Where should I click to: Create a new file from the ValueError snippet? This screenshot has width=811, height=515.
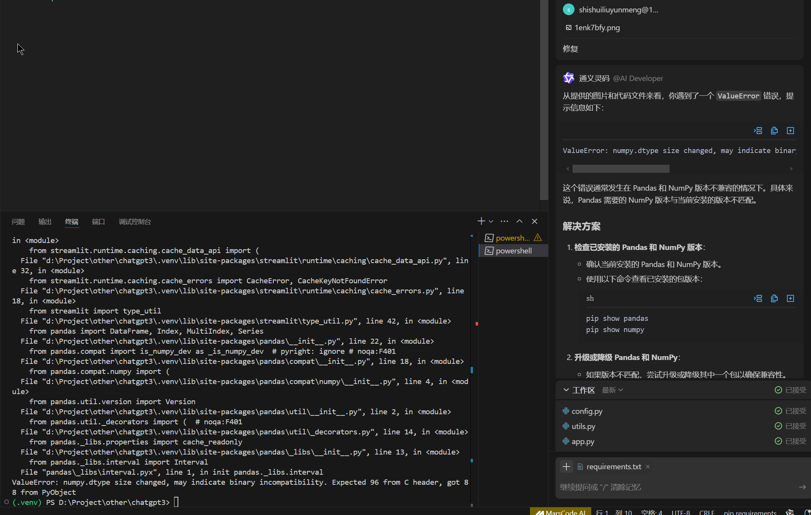790,131
